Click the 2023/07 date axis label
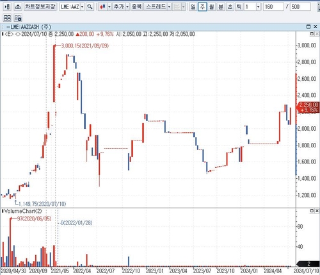 [x=202, y=271]
